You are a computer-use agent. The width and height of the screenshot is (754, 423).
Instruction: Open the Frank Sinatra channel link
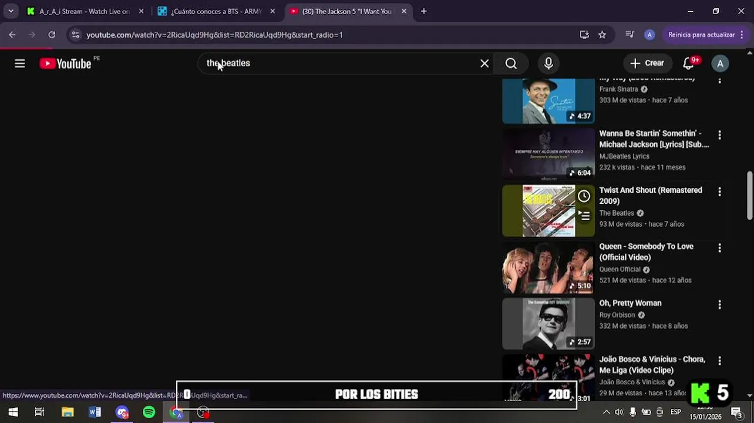coord(618,89)
